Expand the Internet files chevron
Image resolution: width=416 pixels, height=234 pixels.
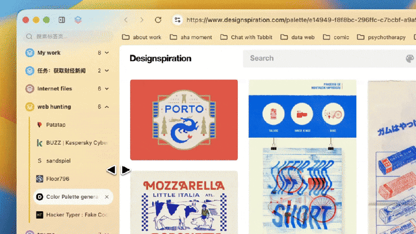107,88
